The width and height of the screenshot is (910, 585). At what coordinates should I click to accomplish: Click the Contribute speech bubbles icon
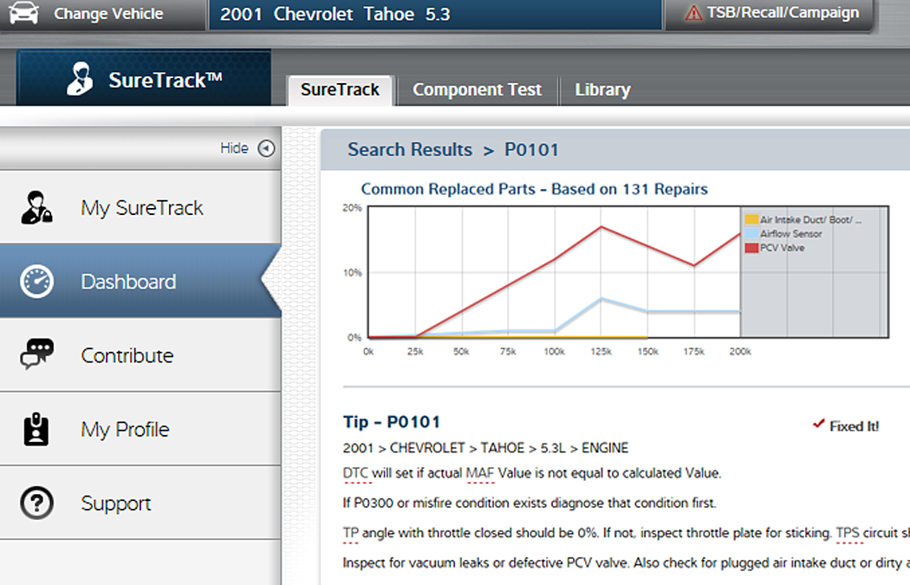(36, 354)
